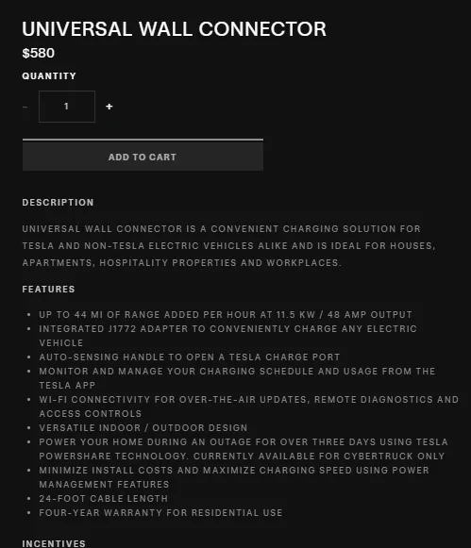
Task: Click the Tesla app charging schedule feature
Action: point(237,378)
